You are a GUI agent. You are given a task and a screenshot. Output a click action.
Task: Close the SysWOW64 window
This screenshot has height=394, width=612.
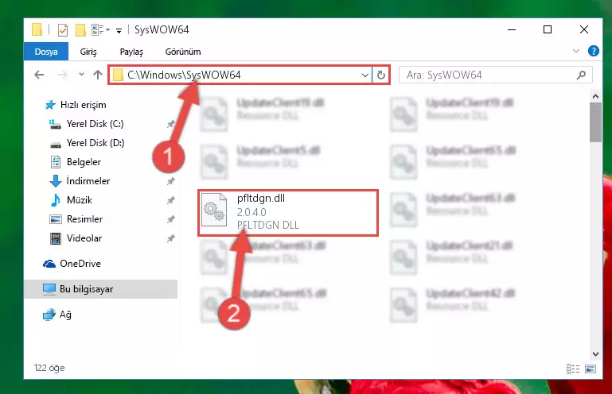584,29
